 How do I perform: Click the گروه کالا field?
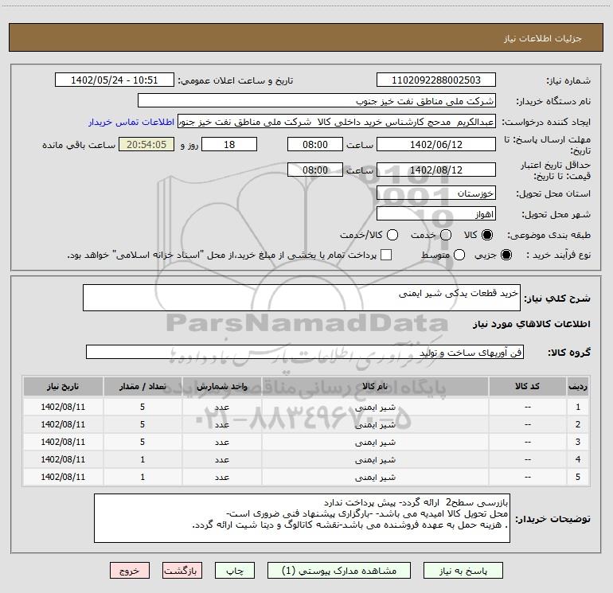pos(305,352)
